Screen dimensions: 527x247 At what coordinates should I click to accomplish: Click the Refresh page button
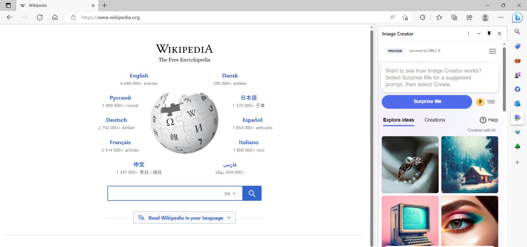point(40,18)
